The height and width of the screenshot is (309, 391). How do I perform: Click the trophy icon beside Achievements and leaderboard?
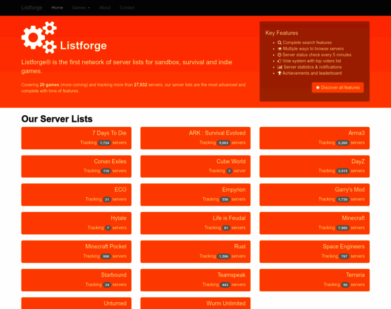(x=279, y=73)
